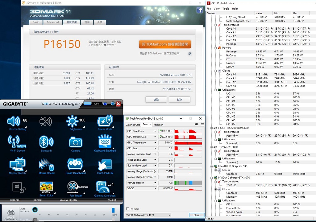Click the Facebook icon in 3DMark 11
The width and height of the screenshot is (316, 222).
200,10
